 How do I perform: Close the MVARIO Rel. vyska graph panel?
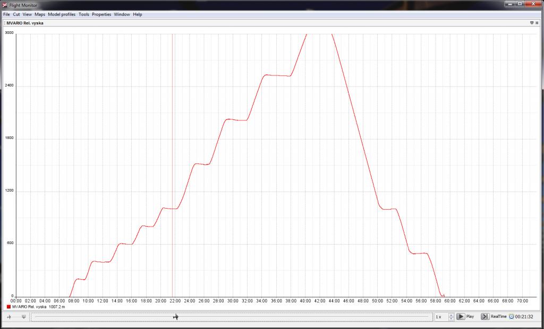coord(538,23)
